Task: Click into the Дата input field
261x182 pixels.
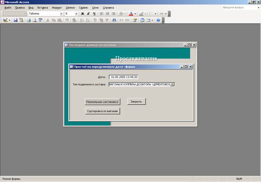Action: pyautogui.click(x=124, y=77)
